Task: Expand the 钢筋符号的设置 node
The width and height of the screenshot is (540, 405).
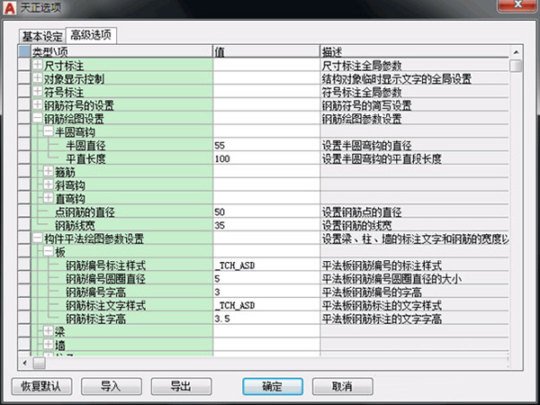Action: pyautogui.click(x=37, y=104)
